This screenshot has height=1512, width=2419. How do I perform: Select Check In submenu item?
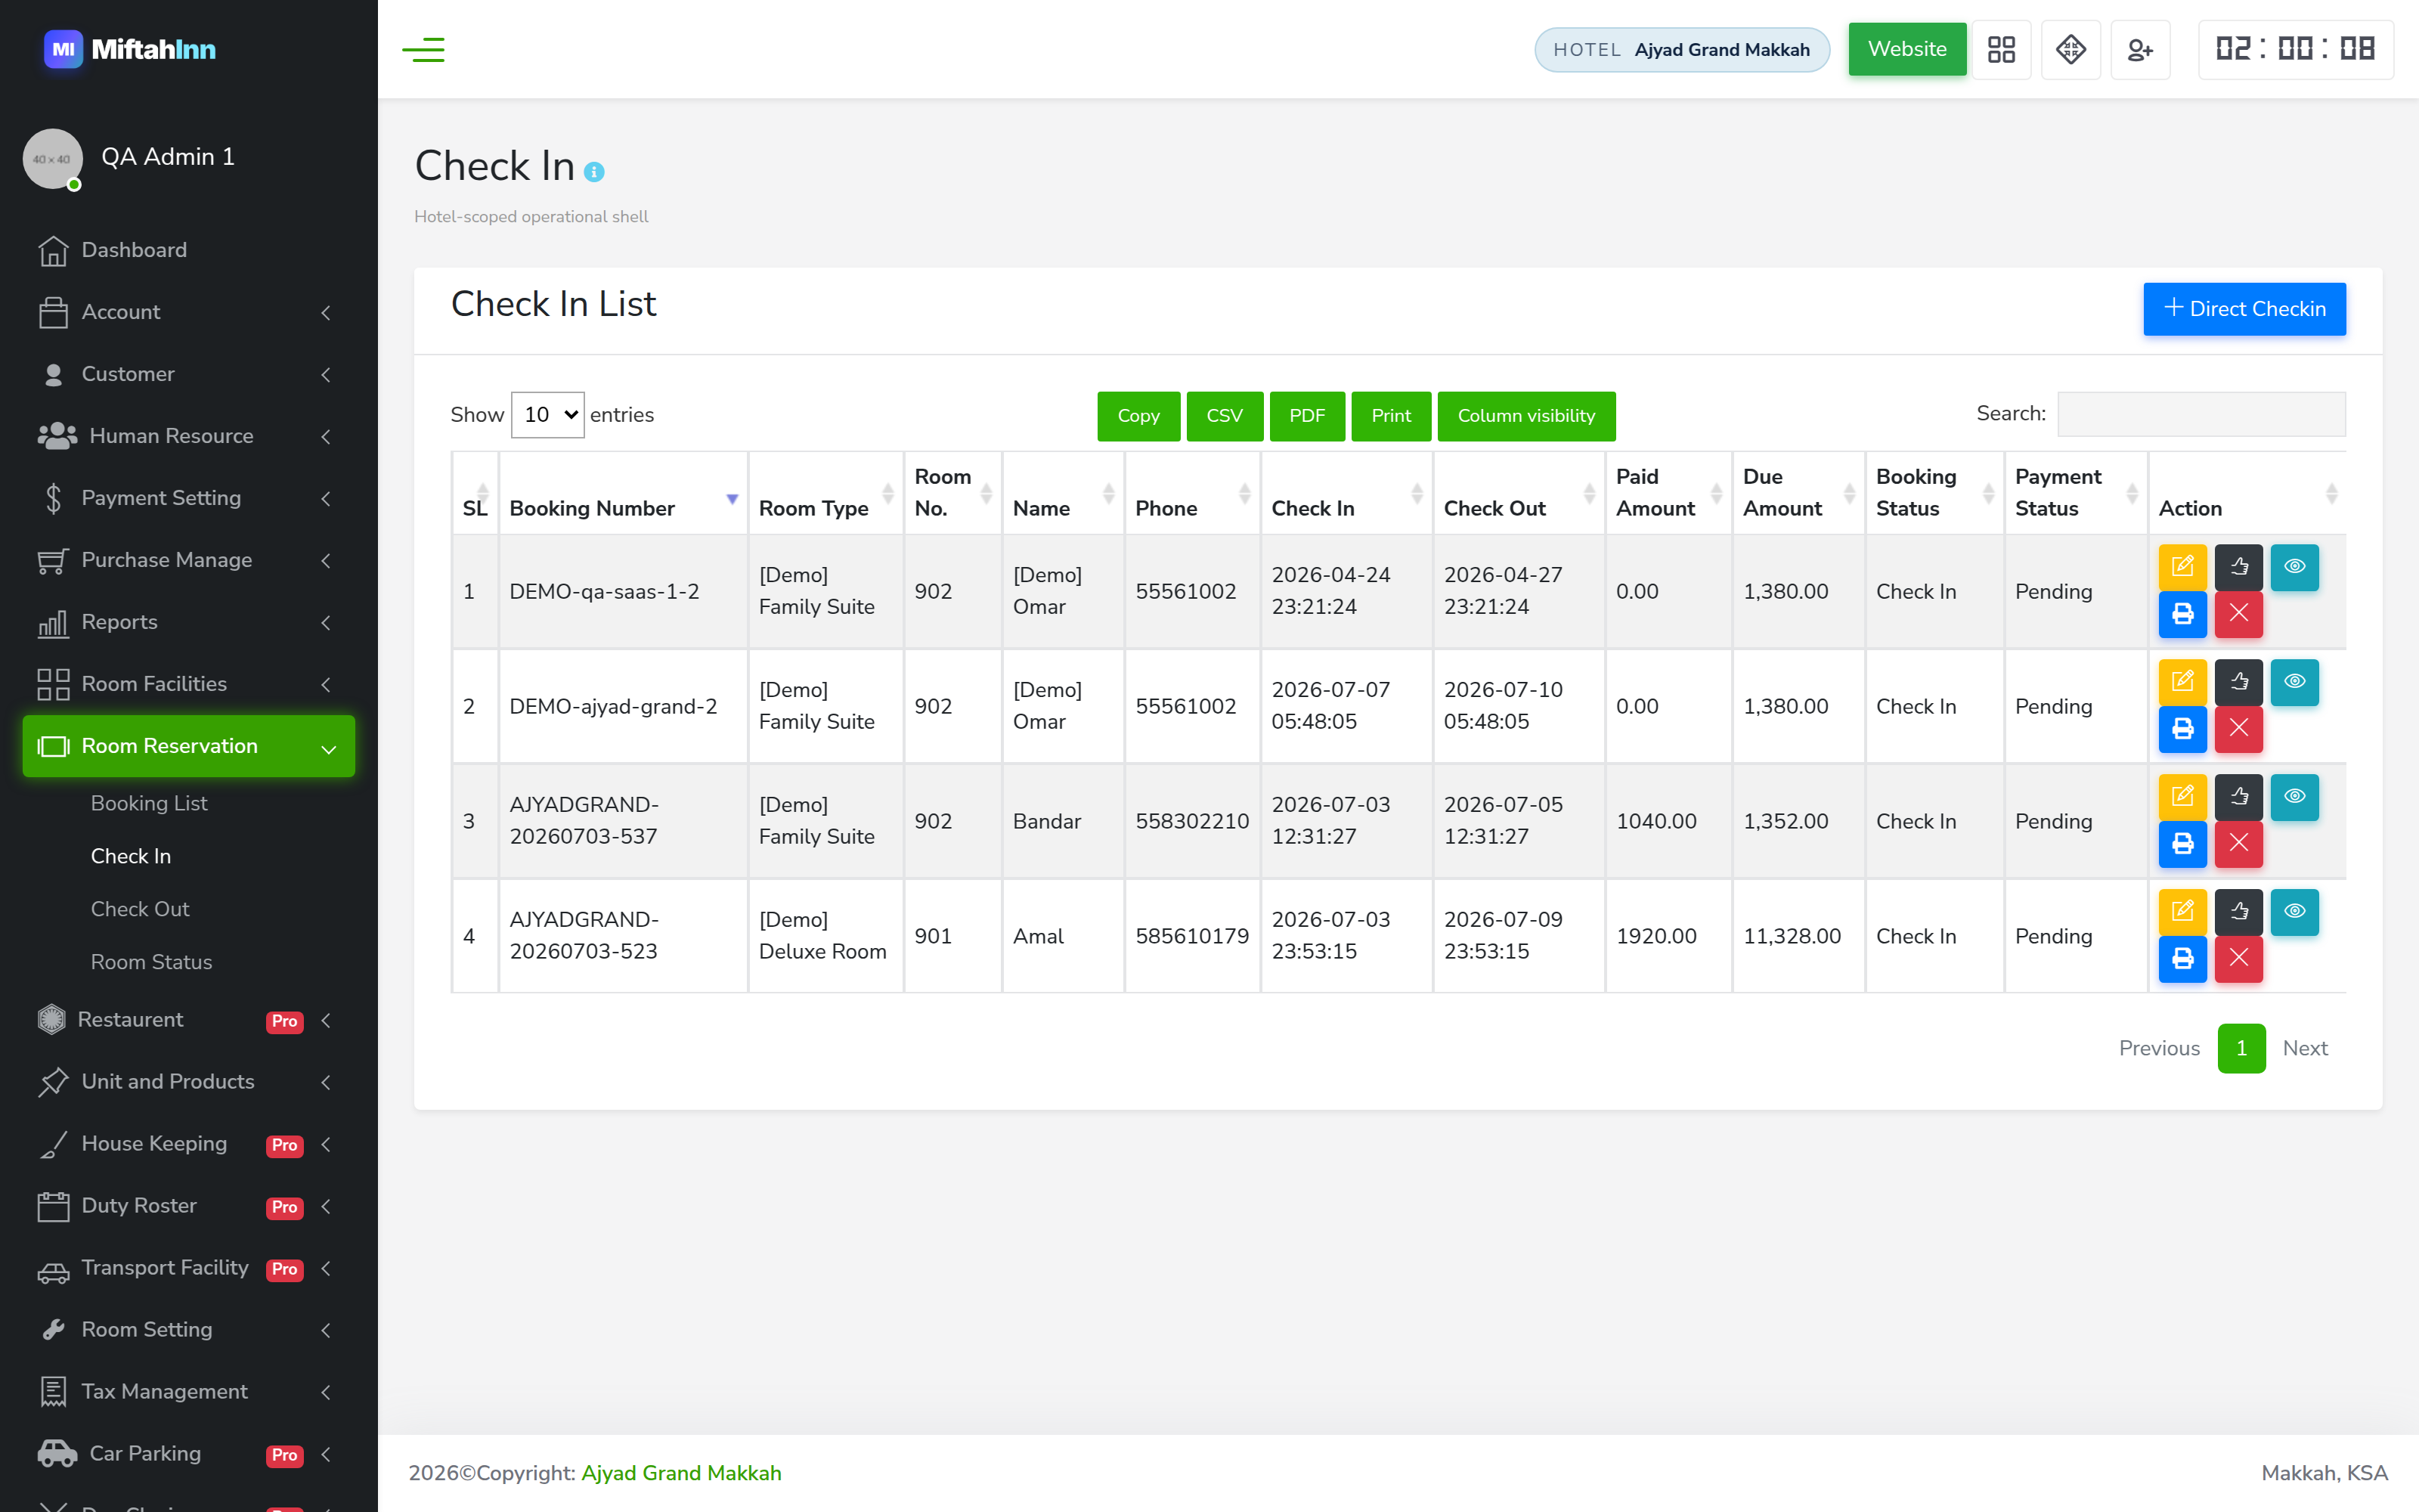[131, 856]
